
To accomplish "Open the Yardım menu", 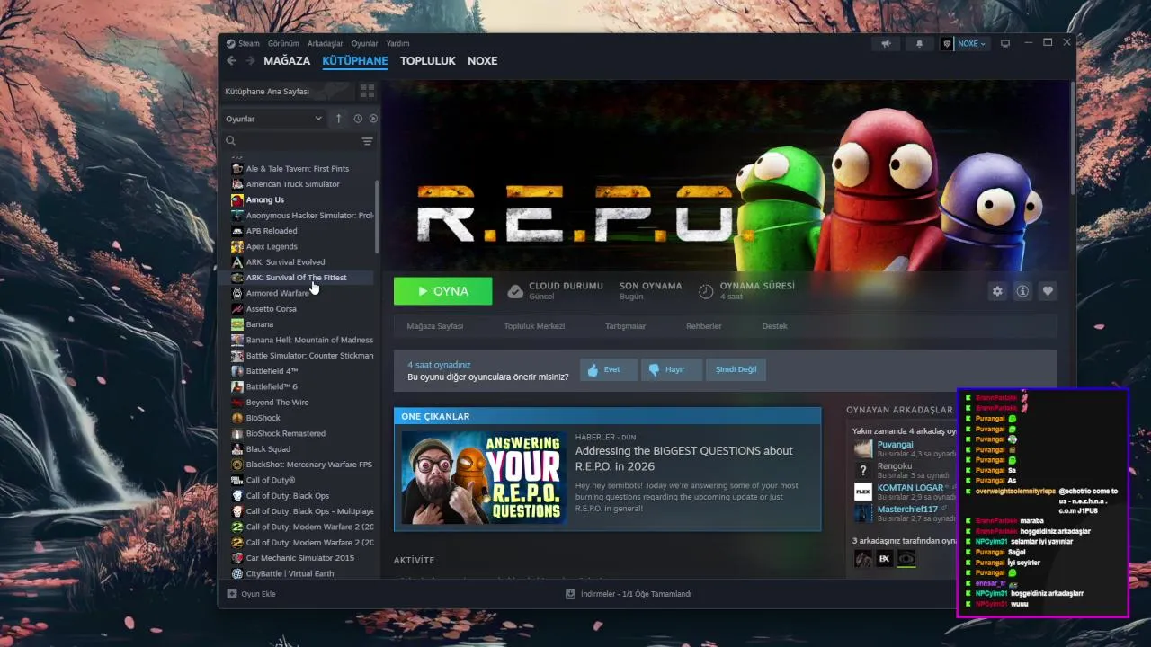I will 397,43.
